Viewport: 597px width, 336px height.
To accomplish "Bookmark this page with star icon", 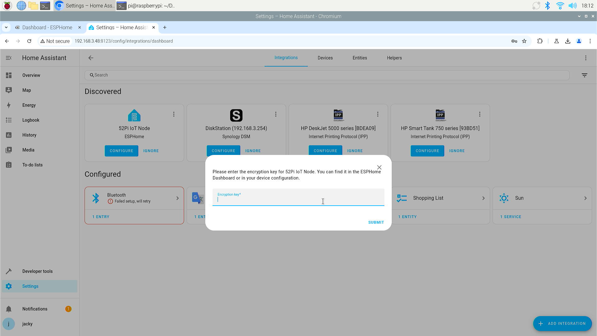I will pos(524,41).
